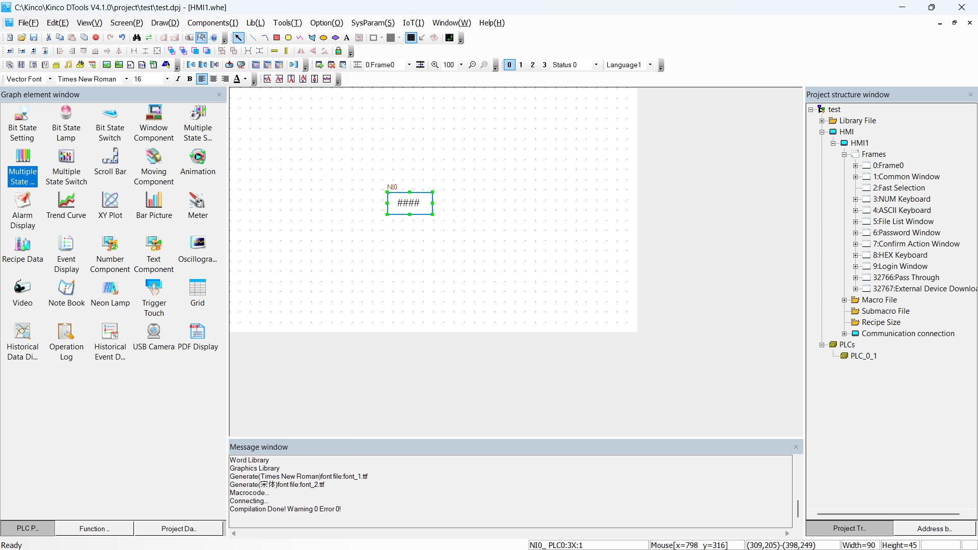
Task: Open the font name dropdown
Action: point(126,79)
